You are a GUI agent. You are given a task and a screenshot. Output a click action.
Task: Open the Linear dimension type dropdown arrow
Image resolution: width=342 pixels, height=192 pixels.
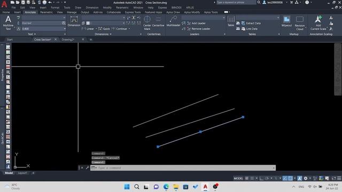tap(96, 29)
